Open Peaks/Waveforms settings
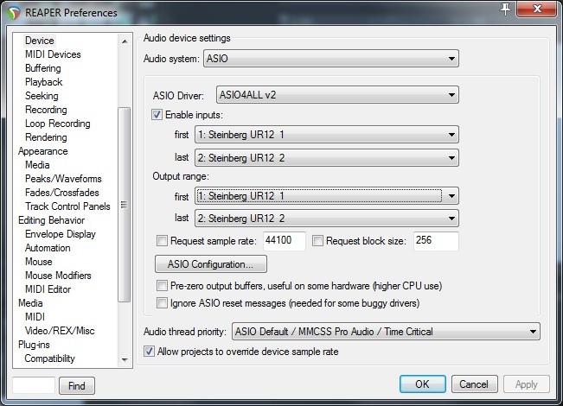The width and height of the screenshot is (563, 406). (x=63, y=179)
